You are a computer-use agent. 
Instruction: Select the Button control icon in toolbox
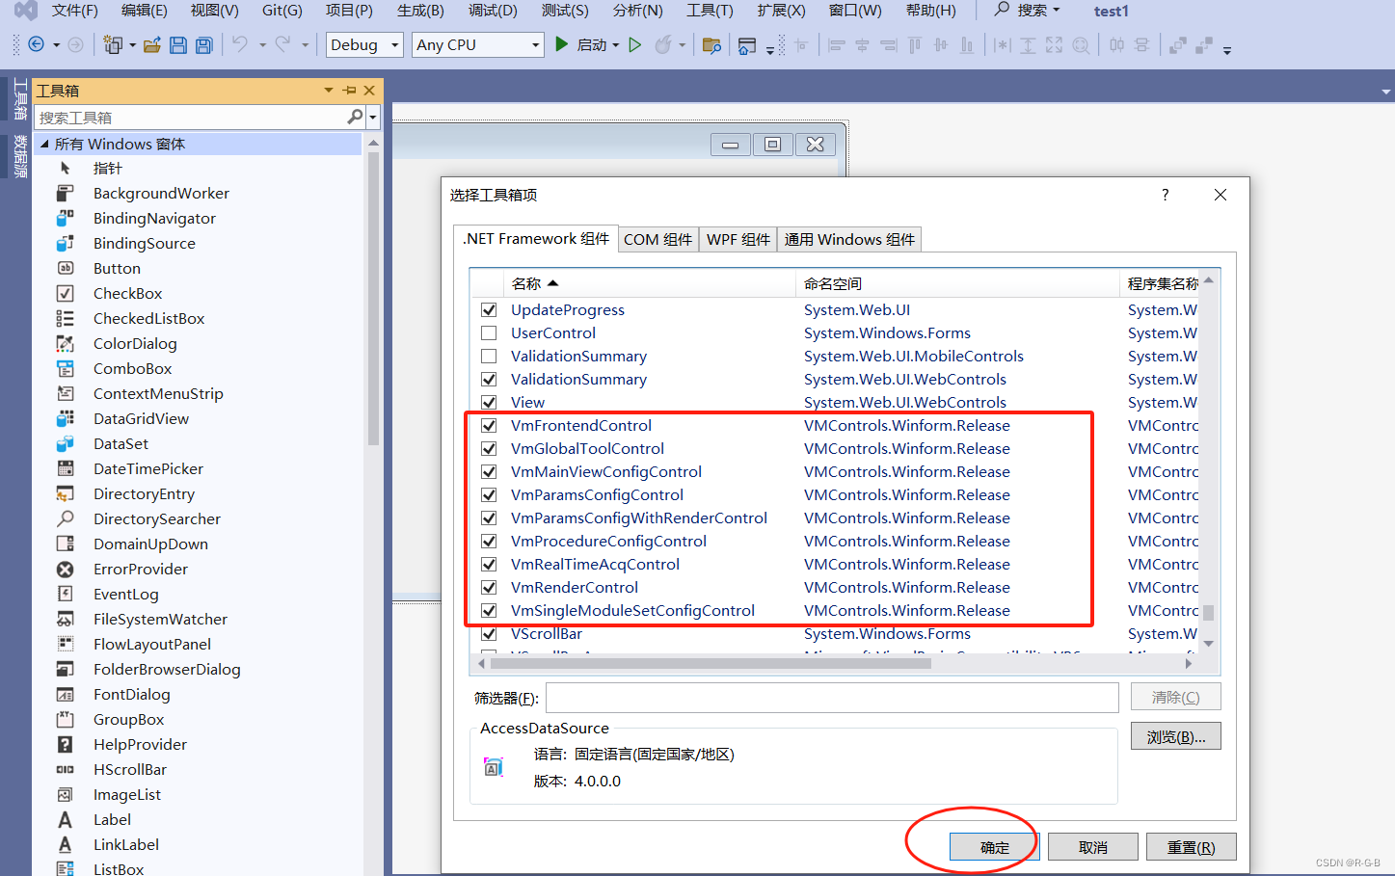(66, 268)
